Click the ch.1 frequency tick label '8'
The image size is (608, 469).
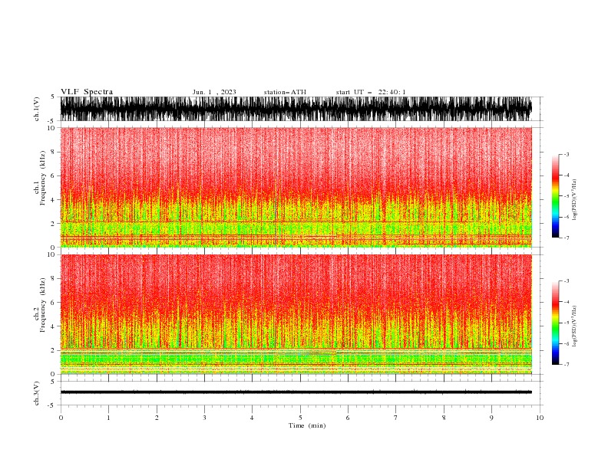coord(54,152)
